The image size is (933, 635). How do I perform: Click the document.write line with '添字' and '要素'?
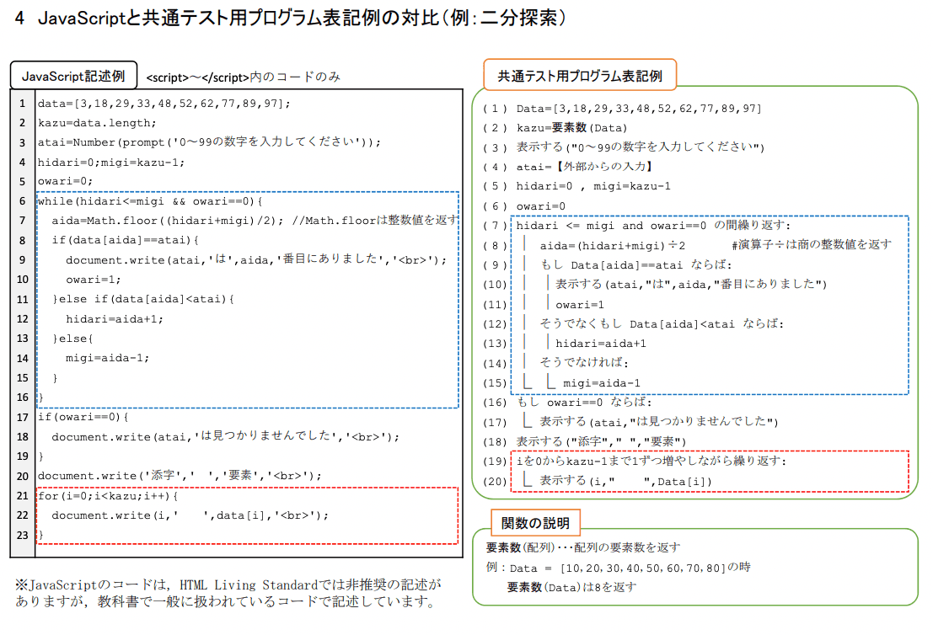point(180,476)
